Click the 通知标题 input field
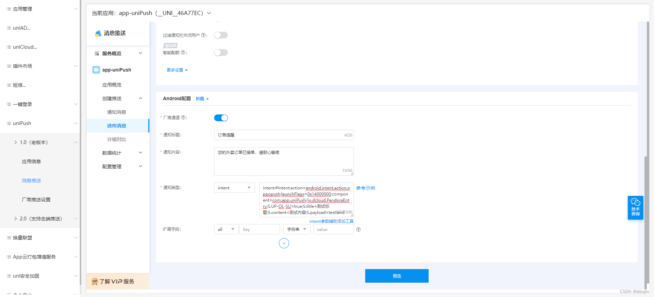This screenshot has height=297, width=654. point(284,135)
